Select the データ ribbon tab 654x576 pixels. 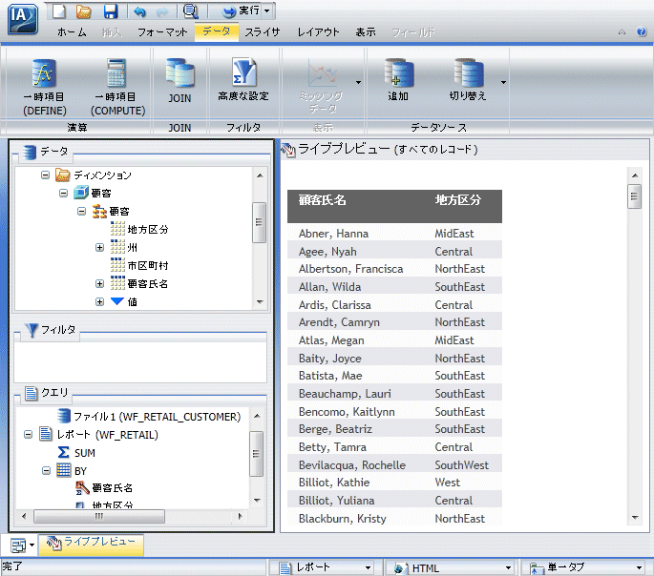pos(217,31)
